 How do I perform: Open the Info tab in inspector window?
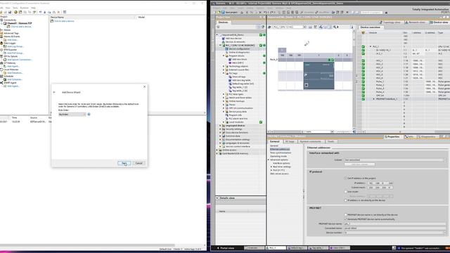tap(409, 137)
